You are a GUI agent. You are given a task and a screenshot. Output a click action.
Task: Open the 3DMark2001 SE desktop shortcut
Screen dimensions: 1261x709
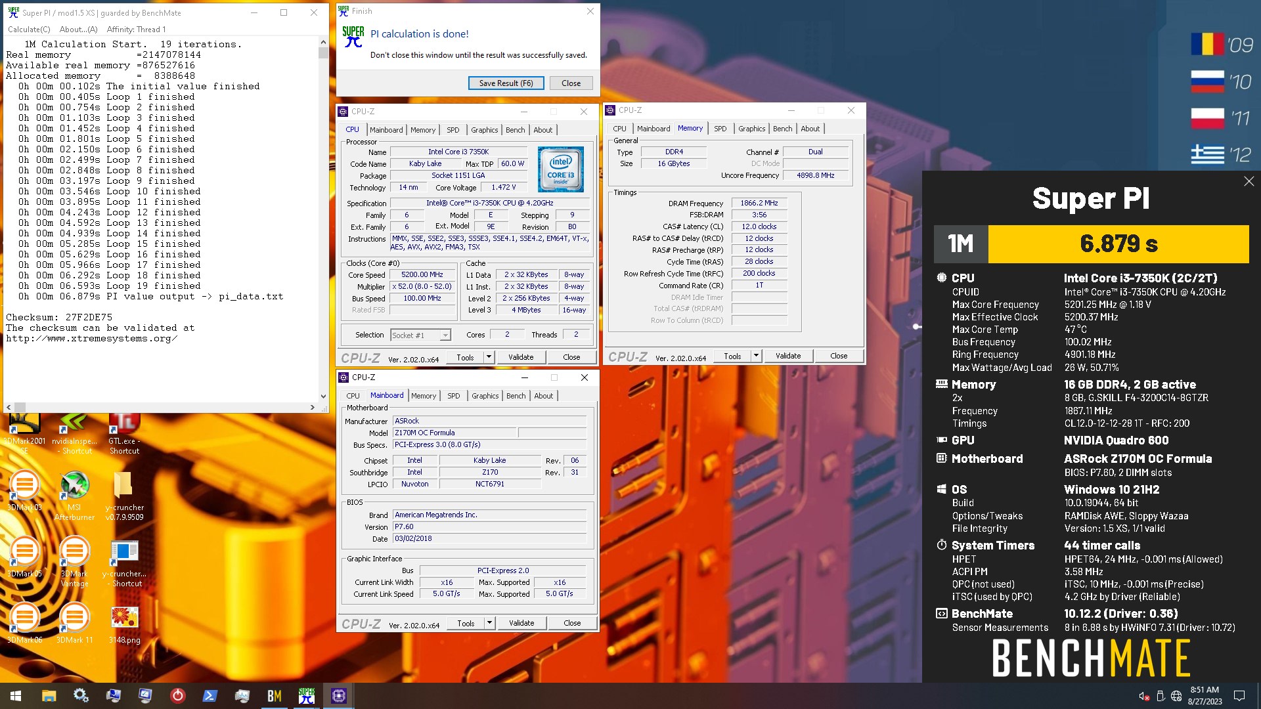point(24,433)
